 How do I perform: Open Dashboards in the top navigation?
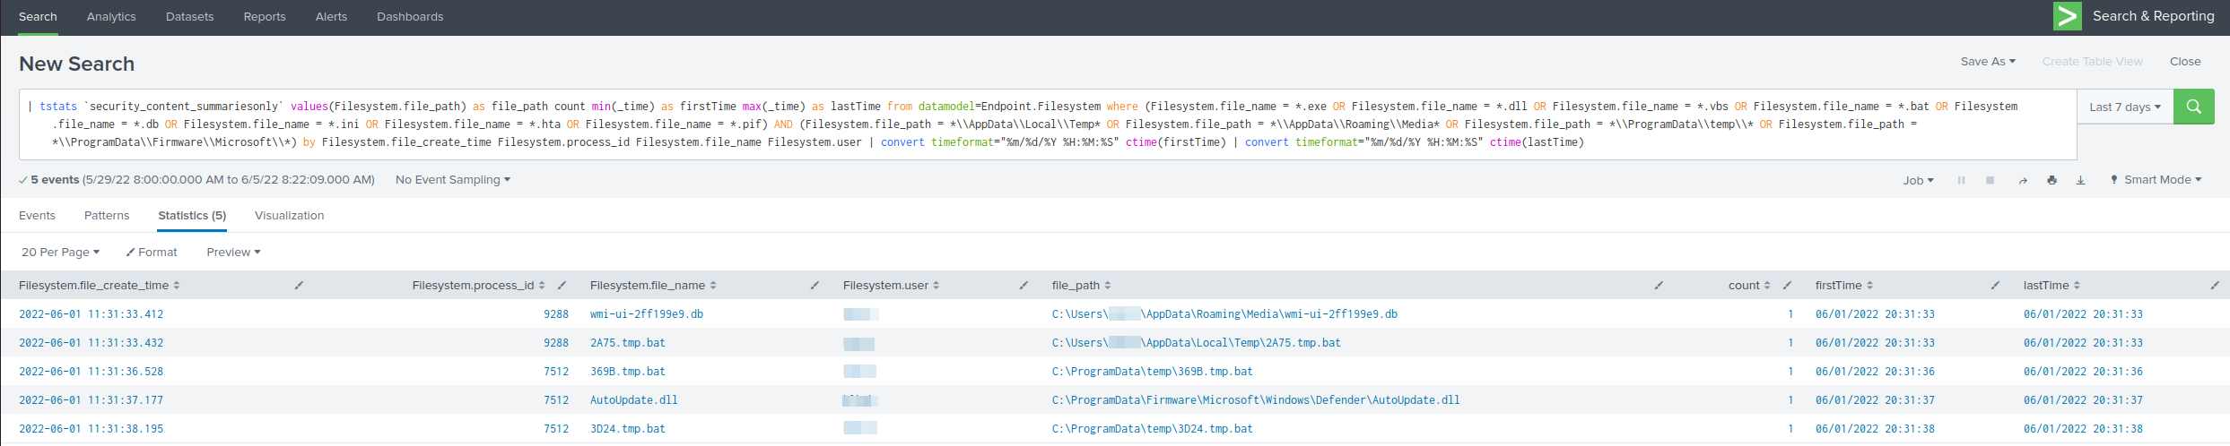pyautogui.click(x=410, y=17)
